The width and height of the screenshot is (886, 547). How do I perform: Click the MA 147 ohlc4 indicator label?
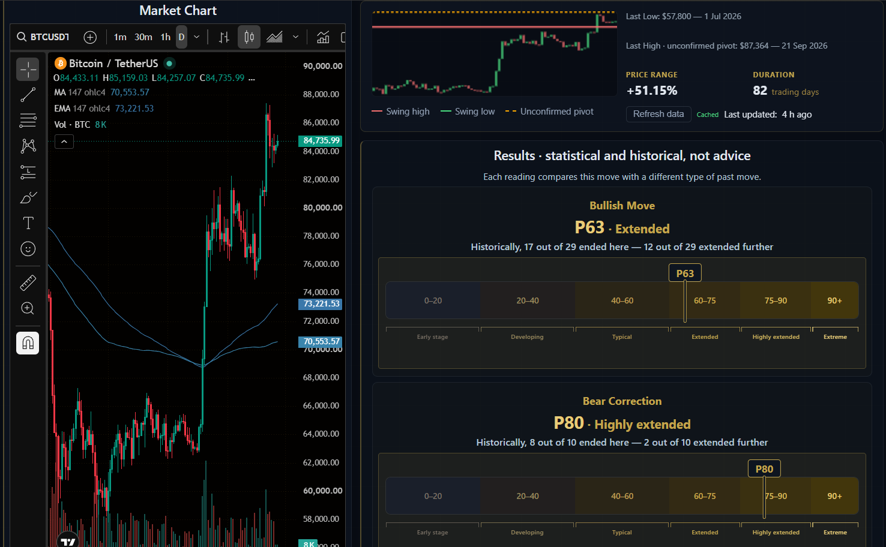(80, 92)
